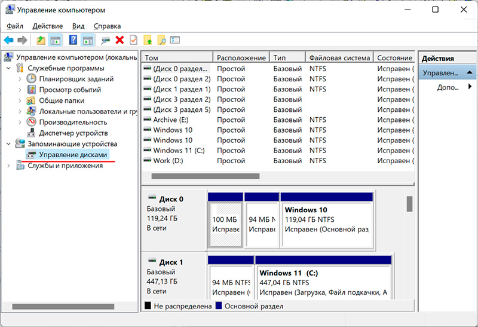
Task: Select the Windows 11 (C:) partition block
Action: (x=323, y=282)
